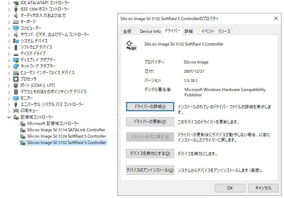The width and height of the screenshot is (284, 198).
Task: Select Silicon Image SiI 3124 SoftRaid 5 Controller label
Action: [67, 136]
